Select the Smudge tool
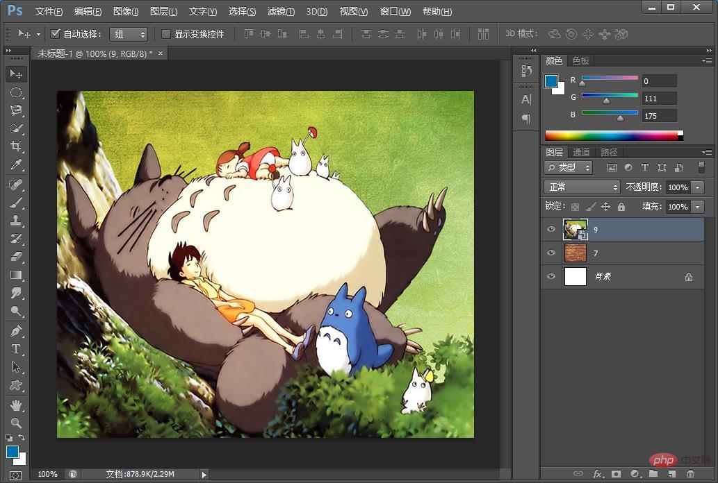 click(16, 293)
